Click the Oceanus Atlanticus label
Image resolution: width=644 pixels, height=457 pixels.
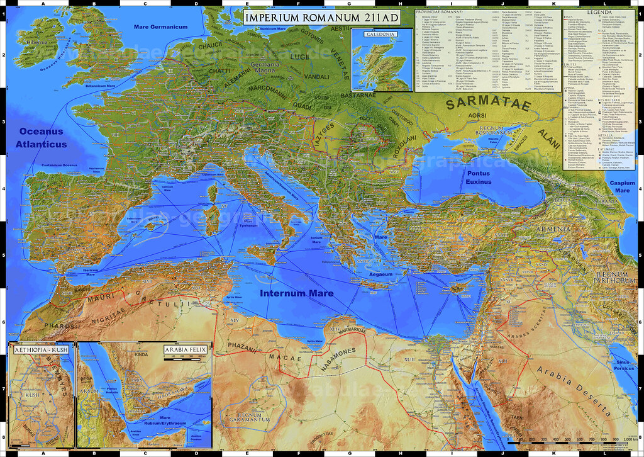tap(42, 138)
